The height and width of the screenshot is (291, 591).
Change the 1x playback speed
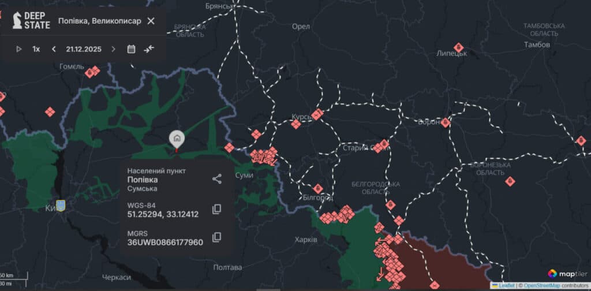(x=36, y=49)
